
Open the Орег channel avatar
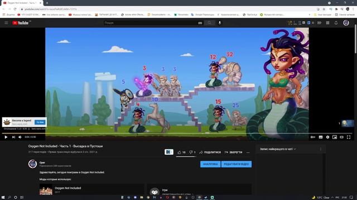(x=32, y=164)
